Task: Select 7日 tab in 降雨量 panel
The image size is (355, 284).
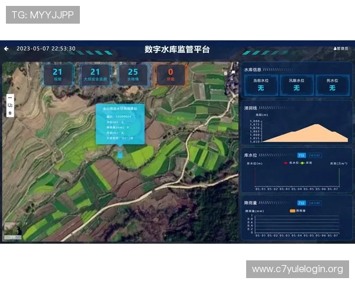Action: (301, 203)
